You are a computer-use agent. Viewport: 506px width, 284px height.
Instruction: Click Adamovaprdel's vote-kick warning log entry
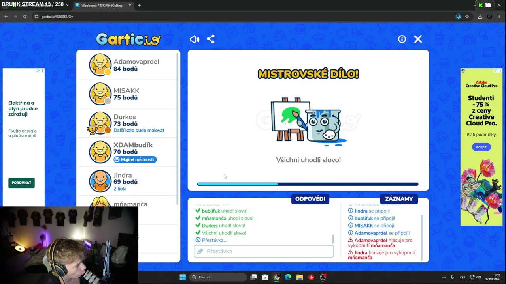380,243
